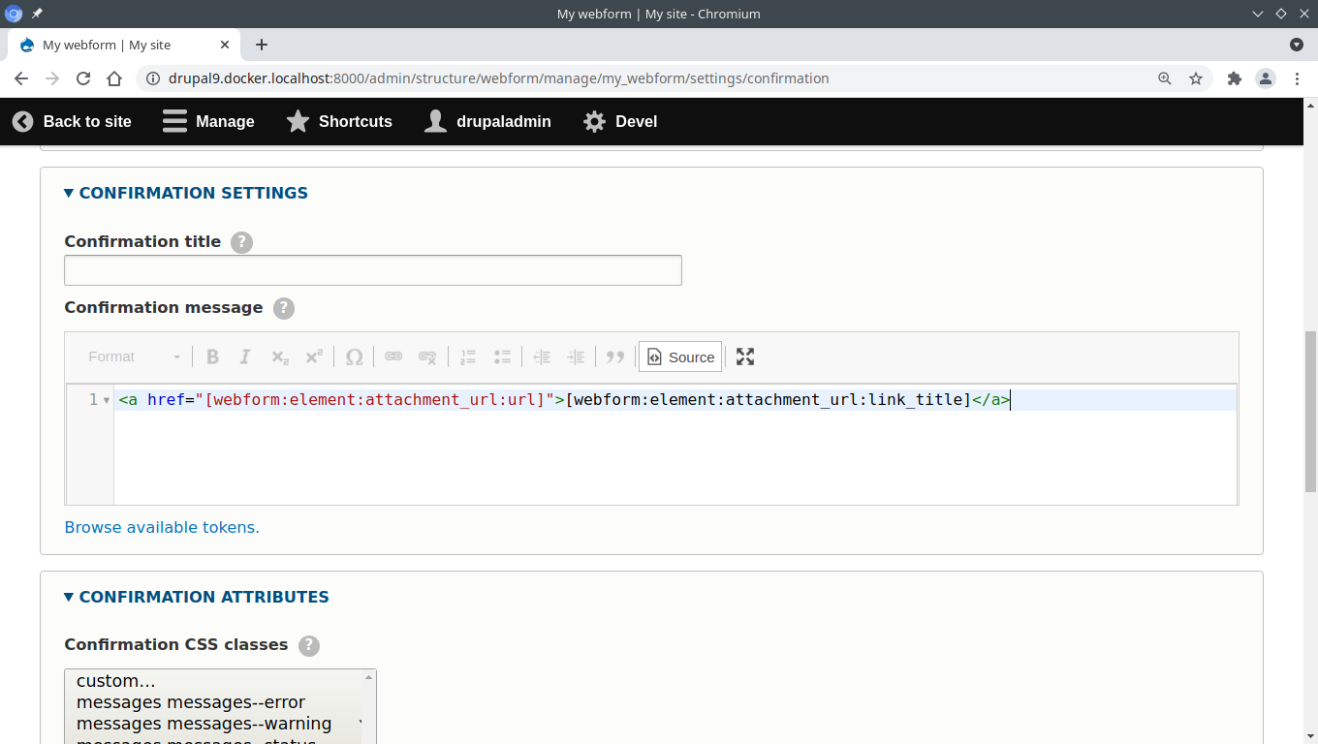
Task: Open a new browser tab
Action: [262, 45]
